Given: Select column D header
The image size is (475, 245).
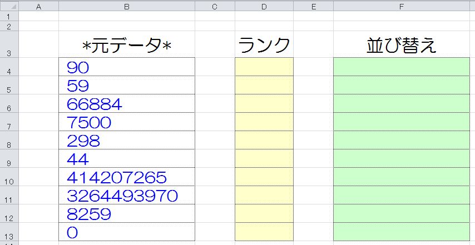Looking at the screenshot, I should click(x=264, y=6).
